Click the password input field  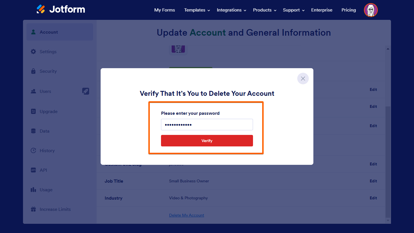[x=207, y=125]
